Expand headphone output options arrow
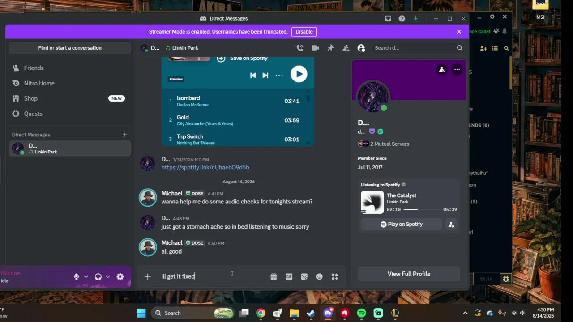 (x=108, y=277)
